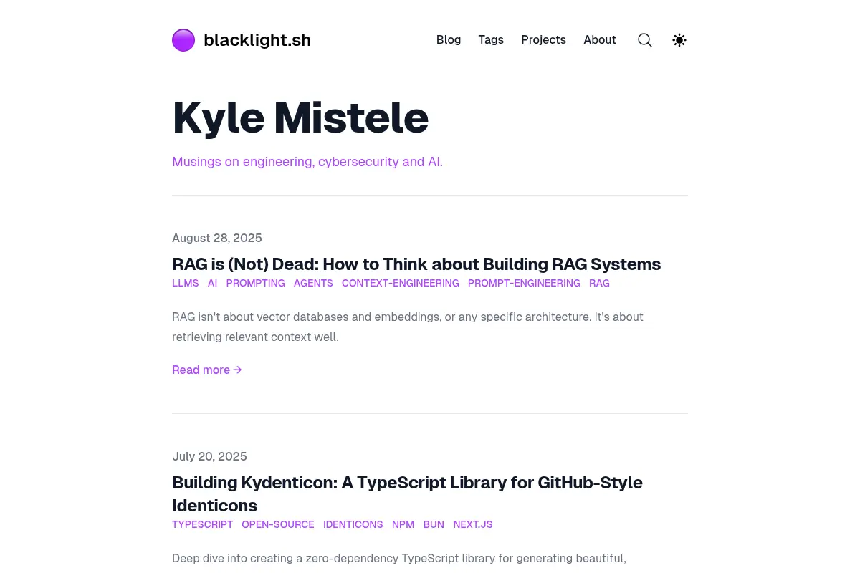Click the blacklight.sh site title
860x573 pixels.
(x=257, y=40)
